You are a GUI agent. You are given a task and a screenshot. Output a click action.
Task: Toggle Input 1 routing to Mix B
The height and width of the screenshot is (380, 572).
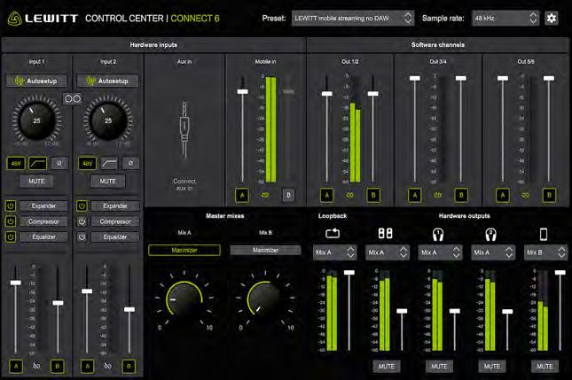[57, 366]
